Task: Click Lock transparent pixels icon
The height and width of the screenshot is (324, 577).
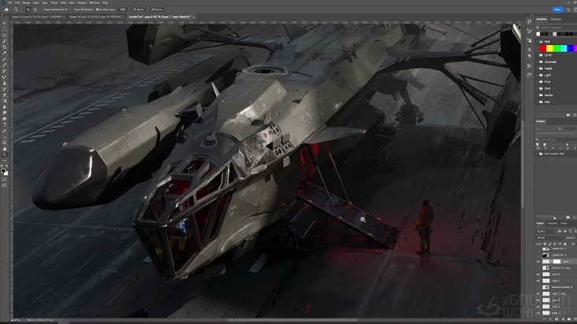Action: (545, 244)
